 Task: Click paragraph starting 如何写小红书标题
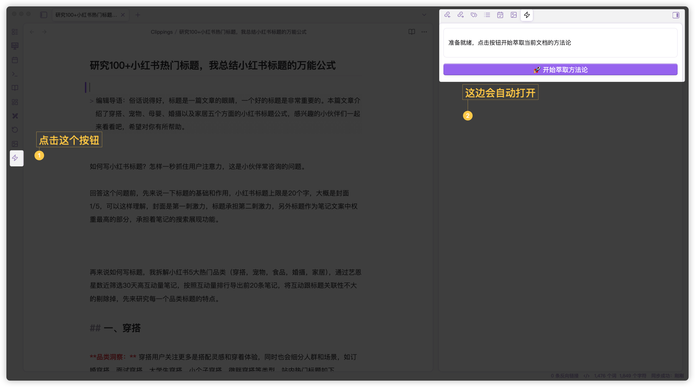198,166
